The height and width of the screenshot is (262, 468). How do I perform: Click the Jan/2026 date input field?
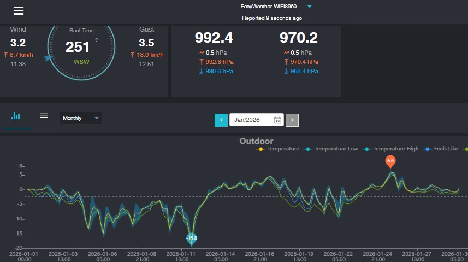pos(251,120)
